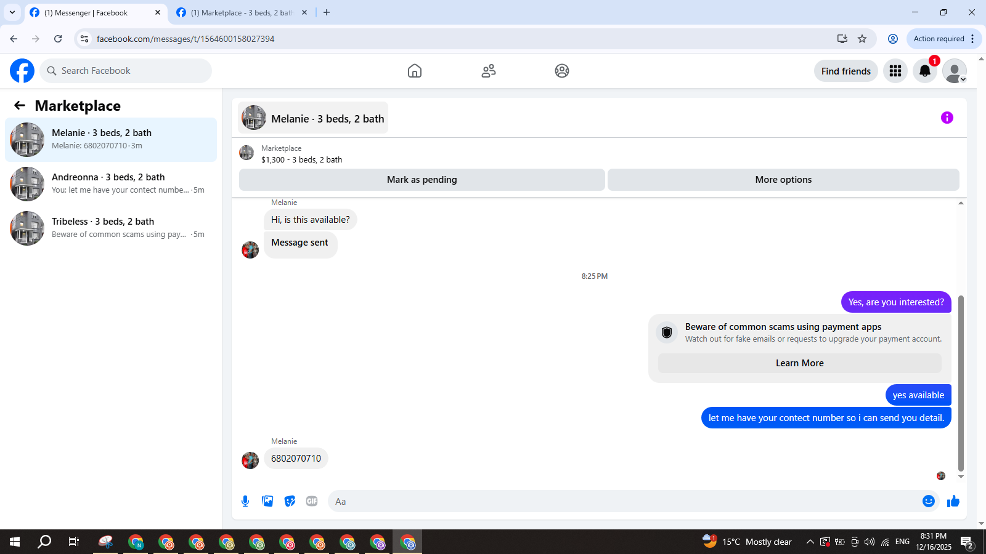
Task: Open the volume control in system tray
Action: tap(870, 542)
